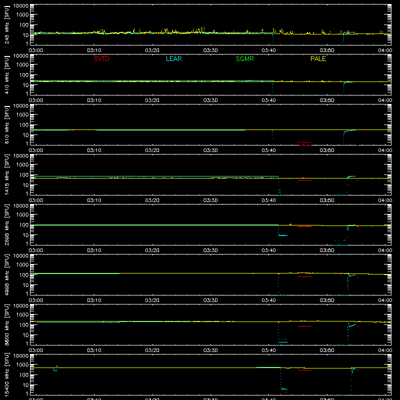Click the 100 y-axis value of the 610 MHz panel
The image size is (400, 400).
click(x=24, y=125)
